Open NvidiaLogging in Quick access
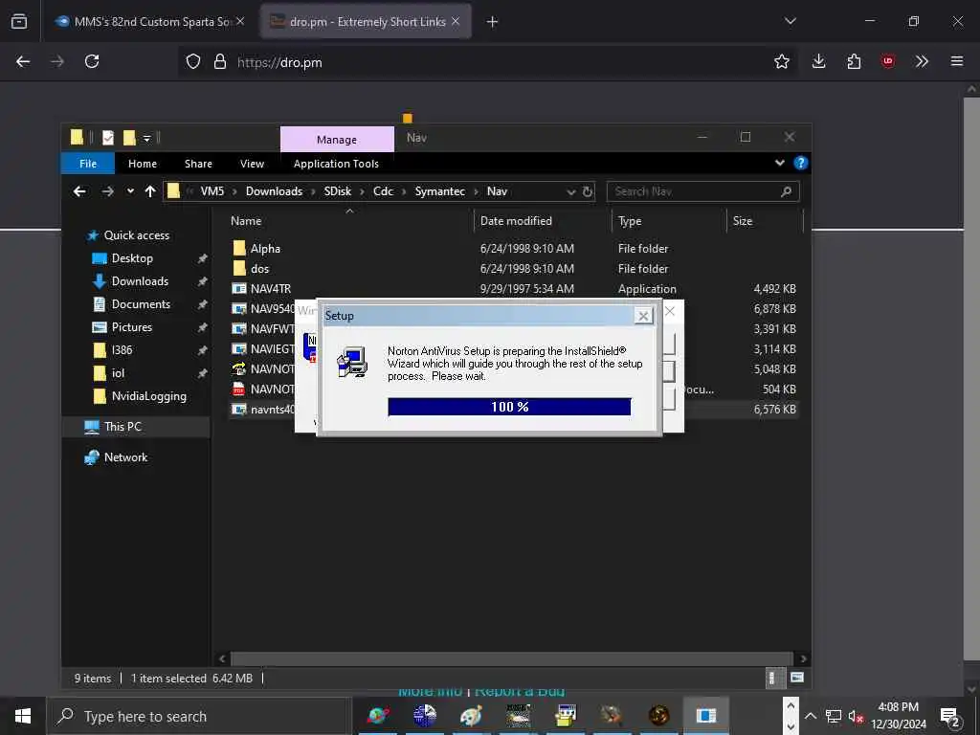Viewport: 980px width, 735px height. click(148, 395)
